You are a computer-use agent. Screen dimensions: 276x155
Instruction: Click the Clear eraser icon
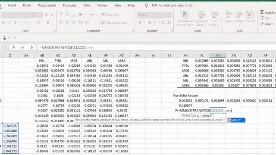(x=262, y=24)
